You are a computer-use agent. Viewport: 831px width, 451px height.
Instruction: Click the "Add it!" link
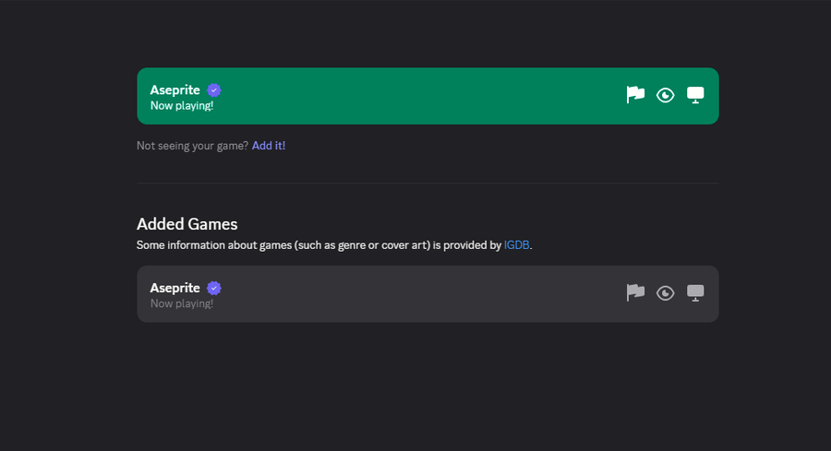click(x=269, y=146)
